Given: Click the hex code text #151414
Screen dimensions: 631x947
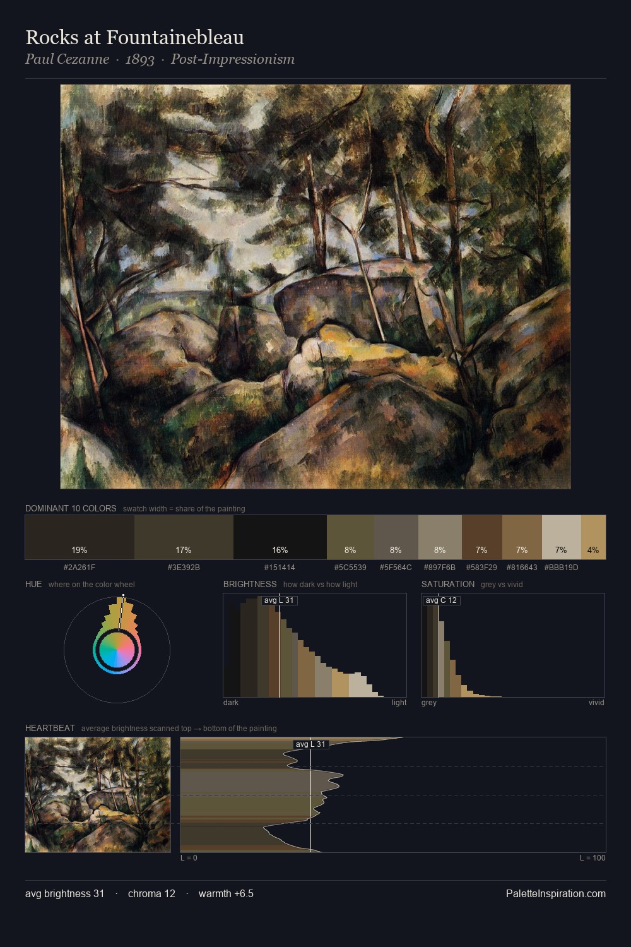Looking at the screenshot, I should pyautogui.click(x=280, y=568).
